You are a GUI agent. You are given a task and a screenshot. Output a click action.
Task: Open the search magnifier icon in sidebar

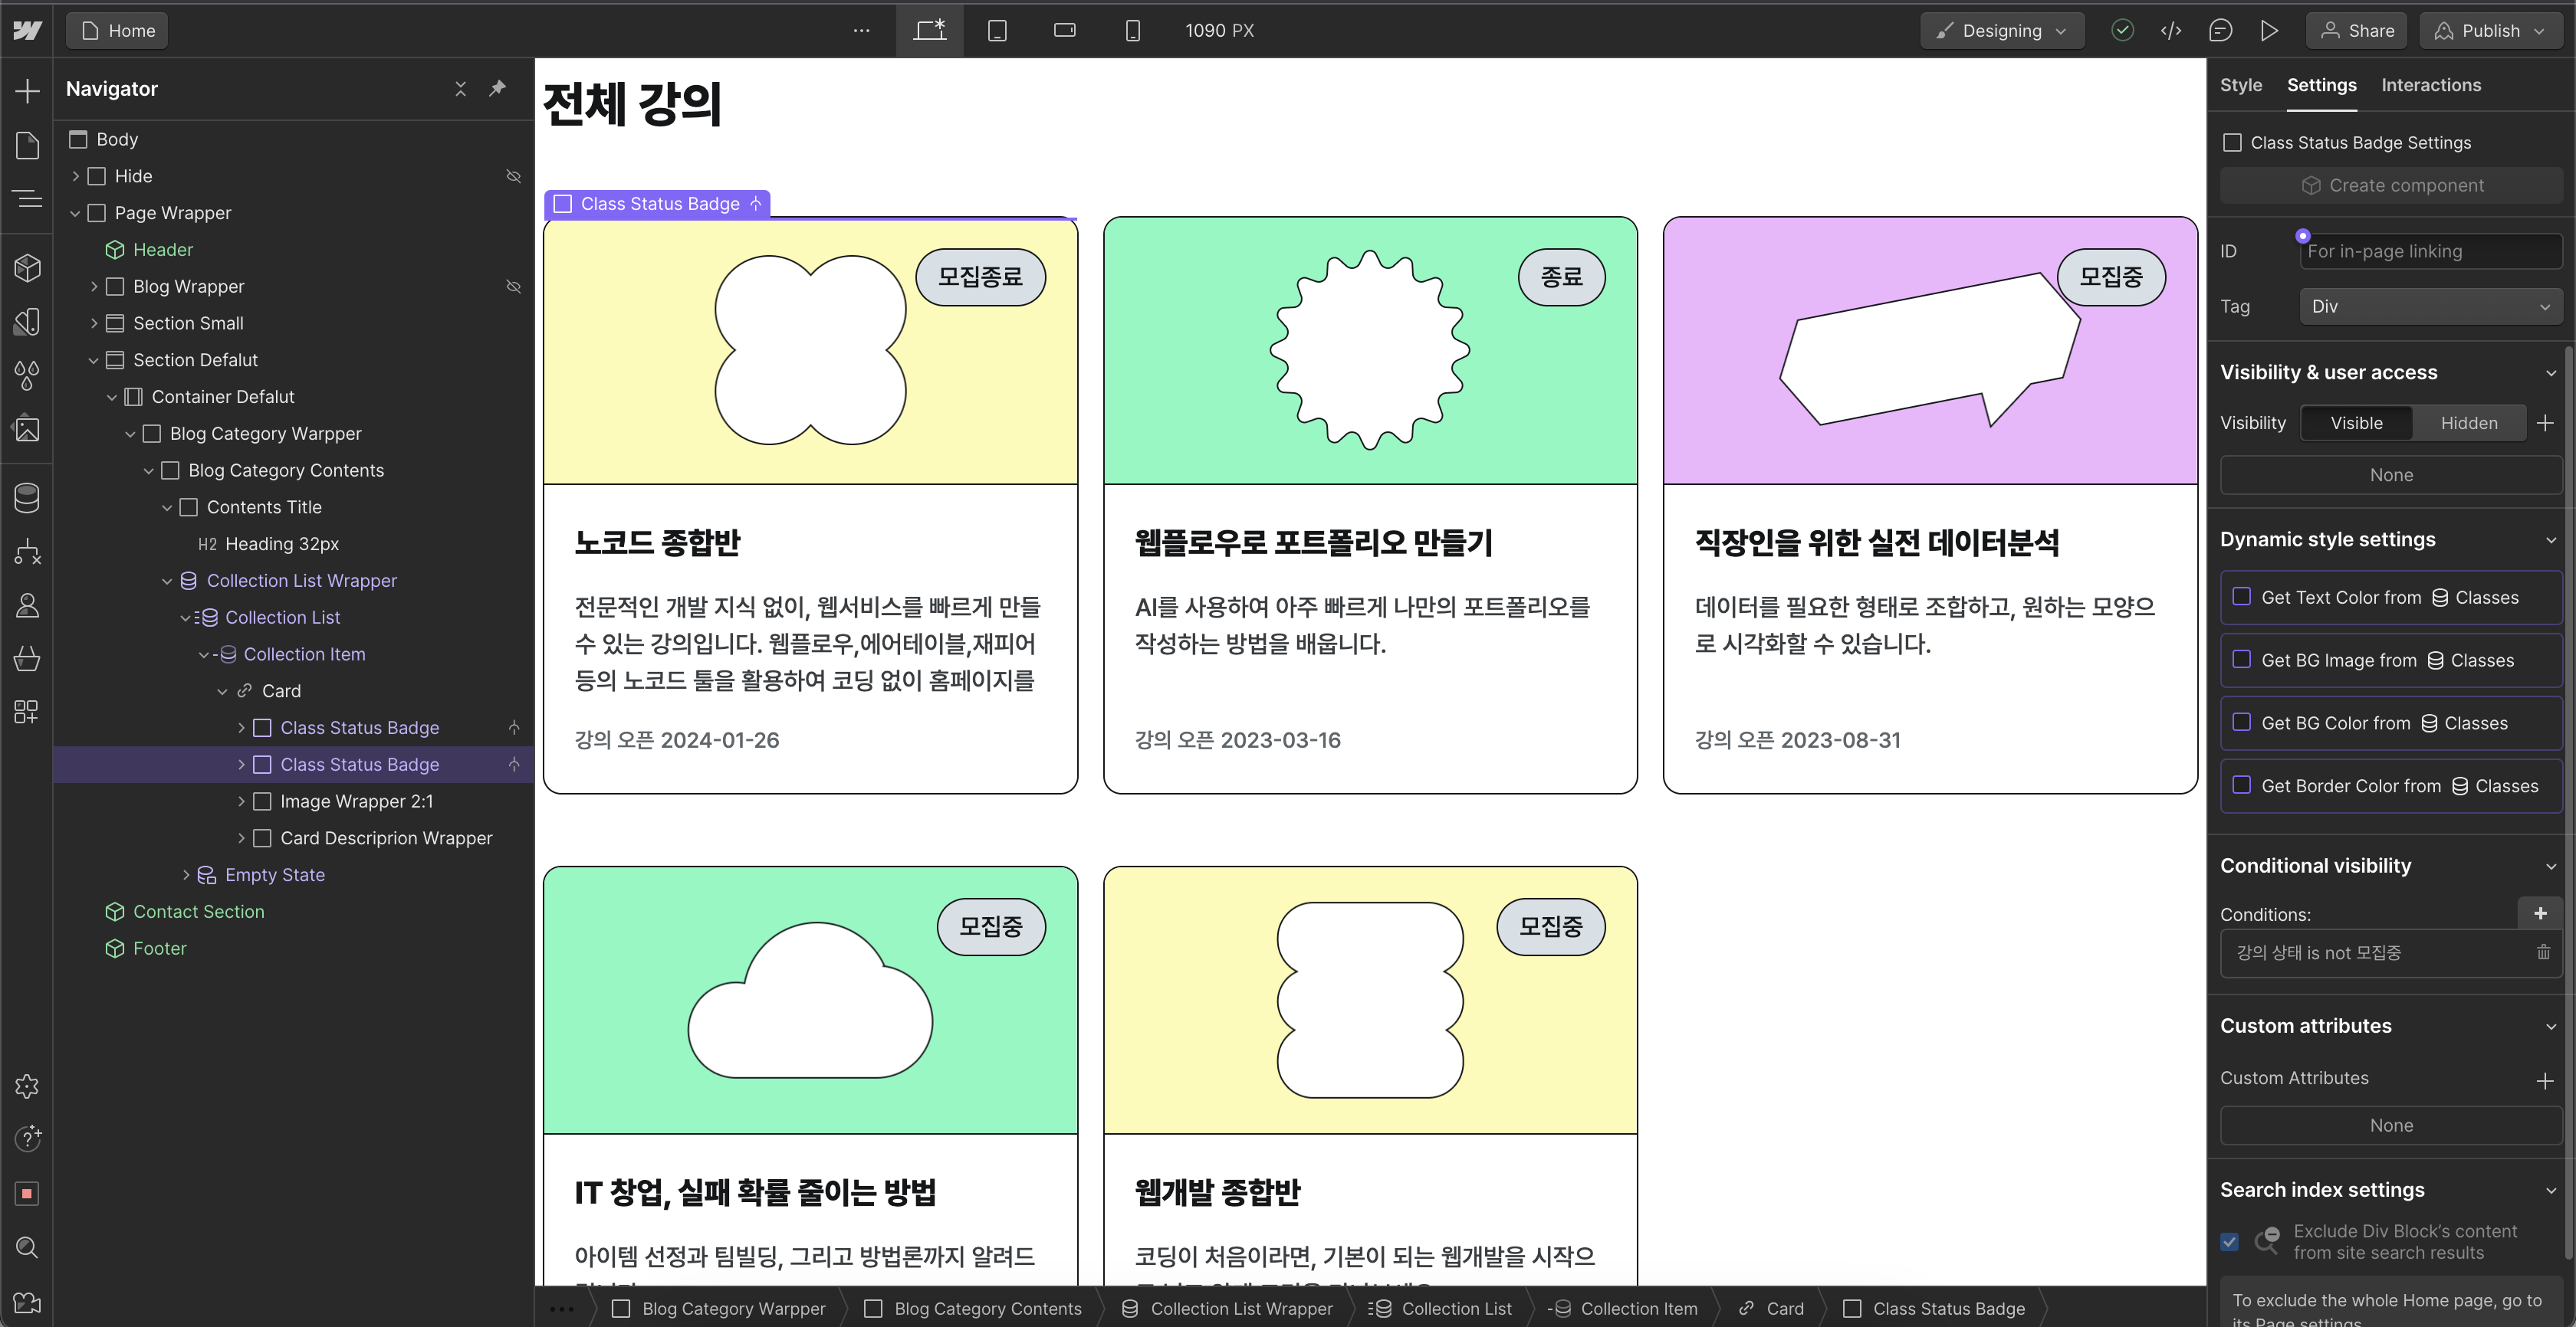click(x=27, y=1248)
